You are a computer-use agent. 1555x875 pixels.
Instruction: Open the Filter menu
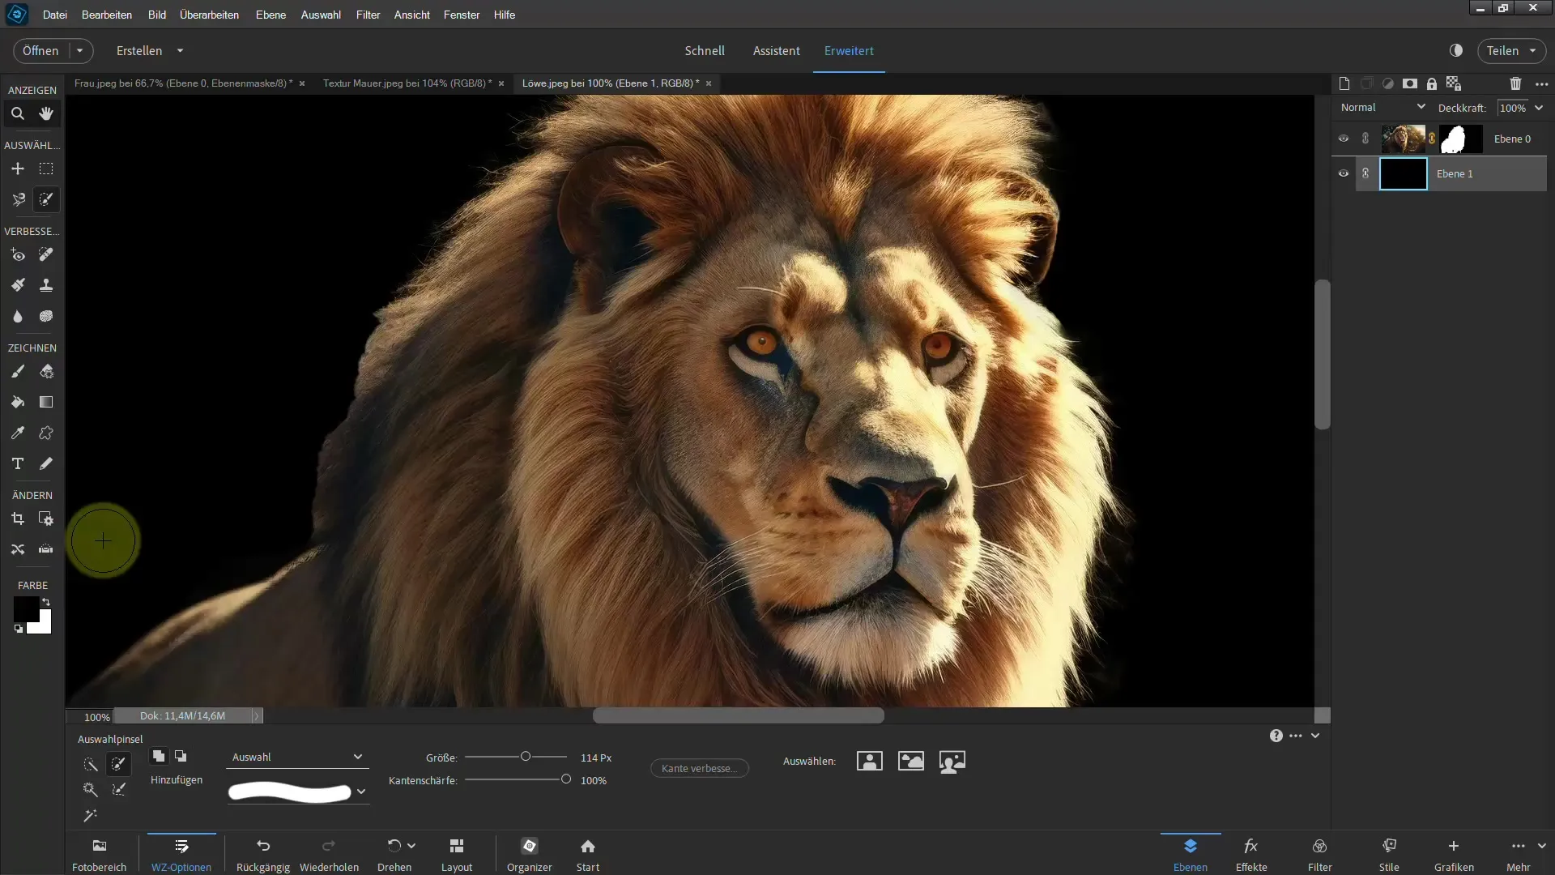(x=368, y=15)
